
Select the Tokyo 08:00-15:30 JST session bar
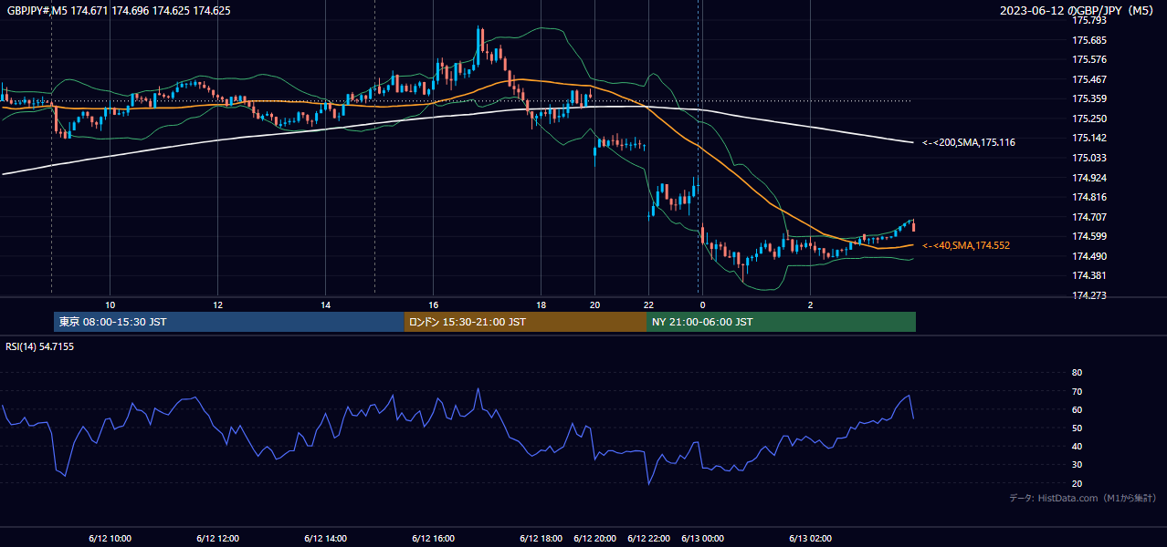click(229, 322)
